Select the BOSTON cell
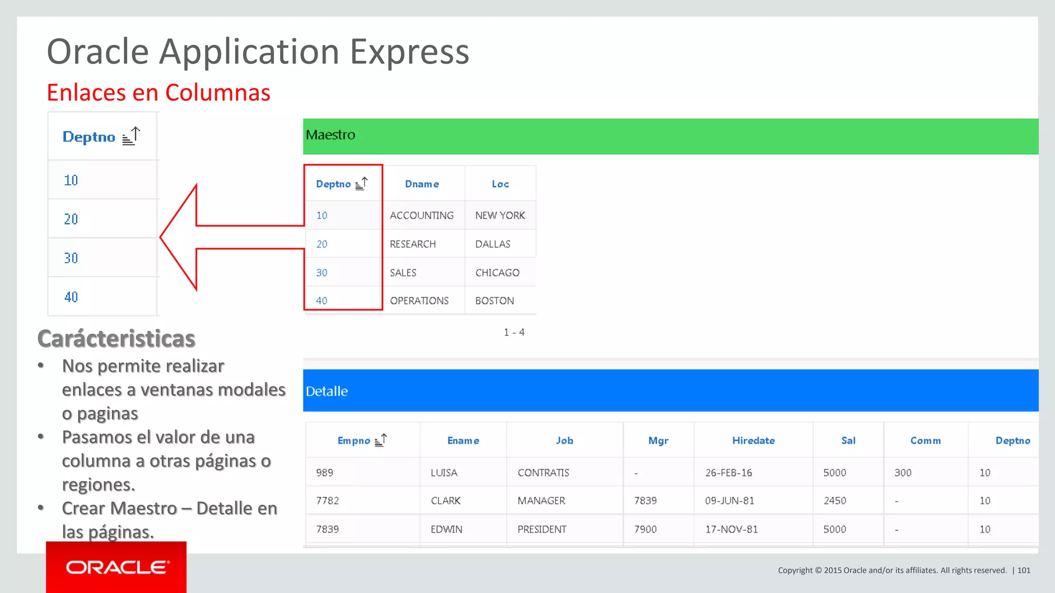The height and width of the screenshot is (593, 1055). pyautogui.click(x=495, y=301)
